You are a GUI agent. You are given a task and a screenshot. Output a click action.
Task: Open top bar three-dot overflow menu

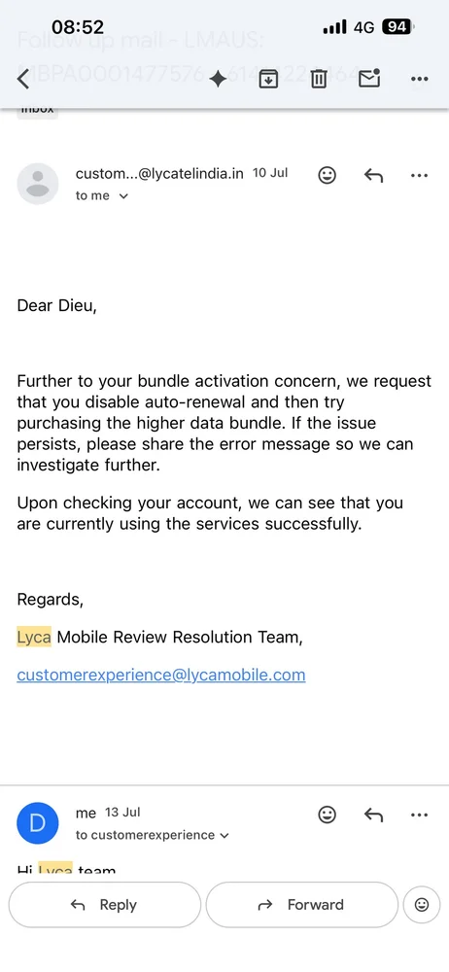[420, 79]
